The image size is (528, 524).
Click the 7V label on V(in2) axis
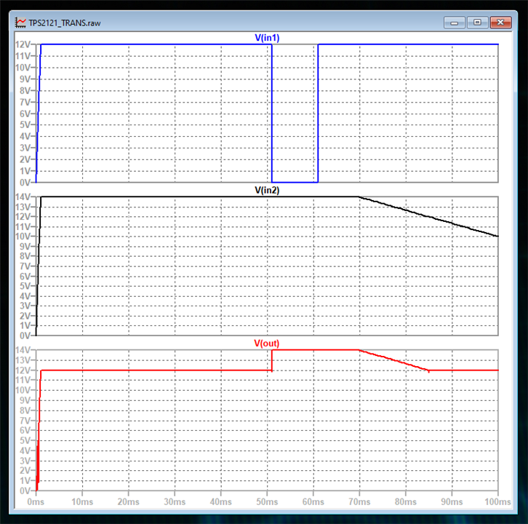pyautogui.click(x=25, y=266)
